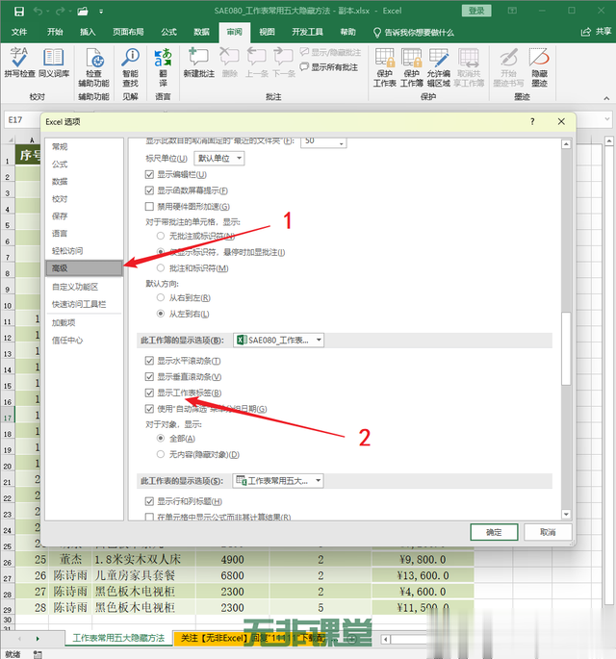Viewport: 616px width, 659px height.
Task: Select 信任中心 in options sidebar
Action: [84, 341]
